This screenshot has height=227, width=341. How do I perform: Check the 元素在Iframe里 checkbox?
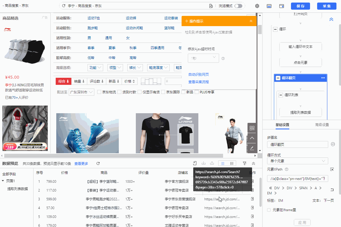[x=269, y=210]
